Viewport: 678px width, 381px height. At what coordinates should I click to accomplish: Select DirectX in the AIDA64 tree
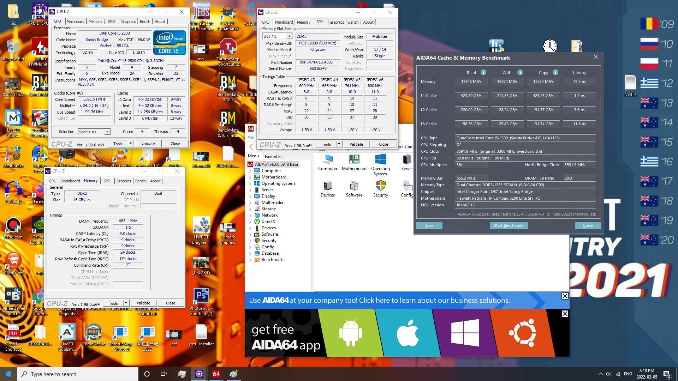click(268, 222)
